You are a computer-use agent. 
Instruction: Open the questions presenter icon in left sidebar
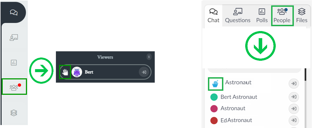[14, 37]
